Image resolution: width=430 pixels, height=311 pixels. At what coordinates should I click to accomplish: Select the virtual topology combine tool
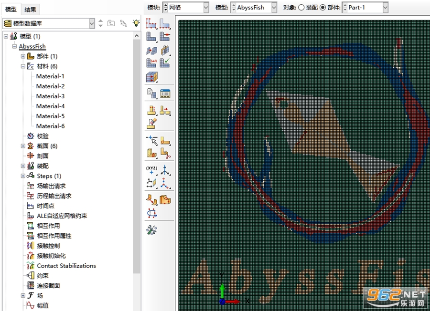click(x=151, y=110)
